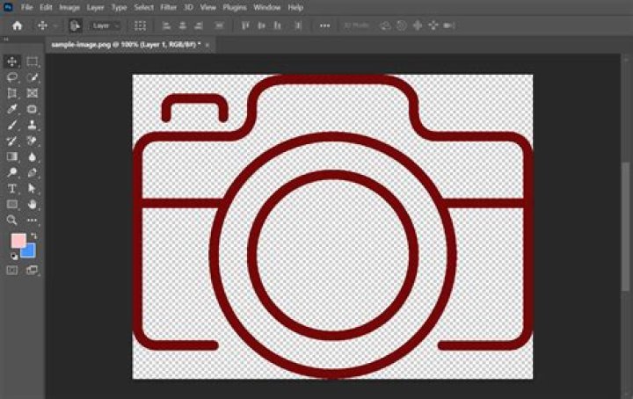Select the Zoom tool
The height and width of the screenshot is (399, 633).
12,220
